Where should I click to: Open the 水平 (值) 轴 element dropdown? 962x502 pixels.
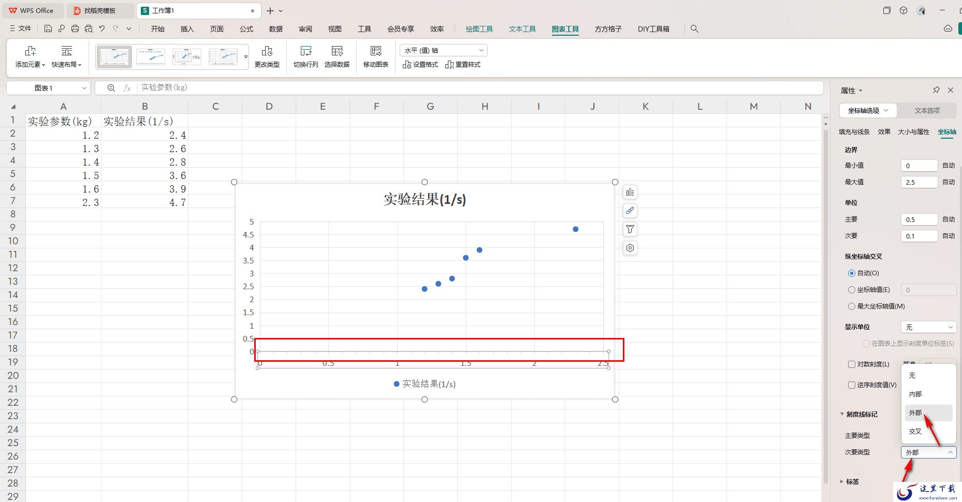click(444, 50)
